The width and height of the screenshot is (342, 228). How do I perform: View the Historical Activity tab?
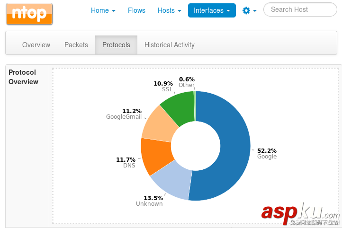(x=170, y=45)
